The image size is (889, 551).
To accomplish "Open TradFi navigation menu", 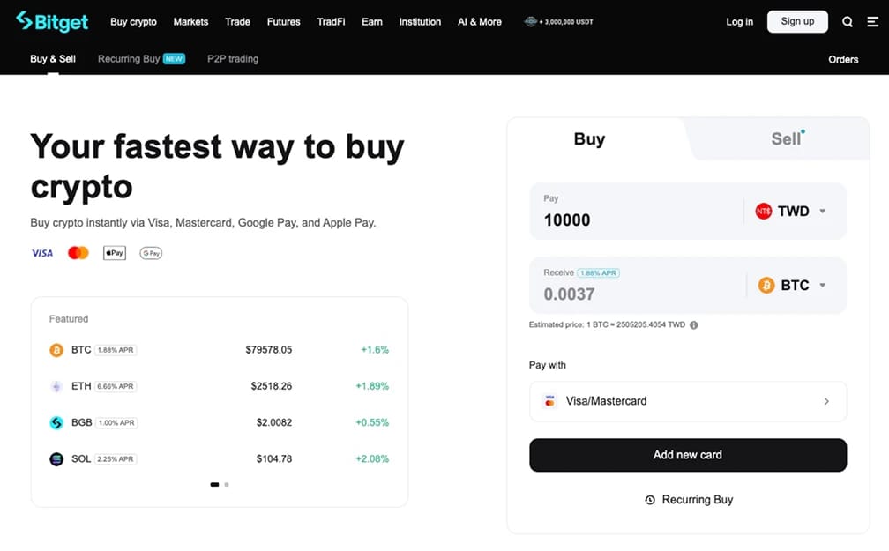I will pos(331,21).
